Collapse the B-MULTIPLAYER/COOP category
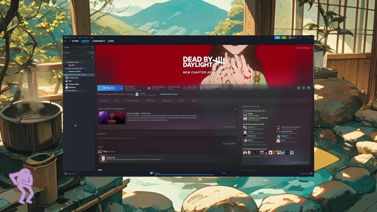Image resolution: width=377 pixels, height=212 pixels. [x=65, y=68]
